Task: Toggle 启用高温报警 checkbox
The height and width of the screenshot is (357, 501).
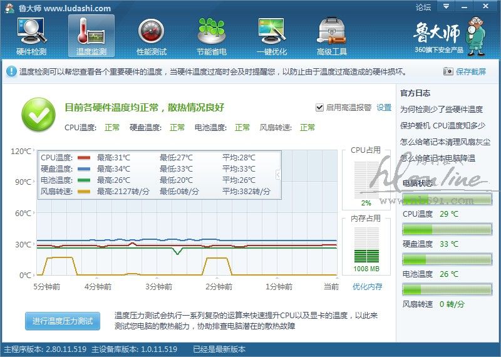Action: click(x=319, y=107)
